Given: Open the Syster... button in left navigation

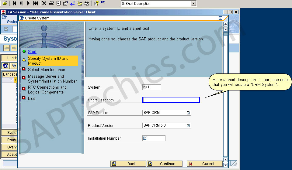Looking at the screenshot, I should click(10, 132).
